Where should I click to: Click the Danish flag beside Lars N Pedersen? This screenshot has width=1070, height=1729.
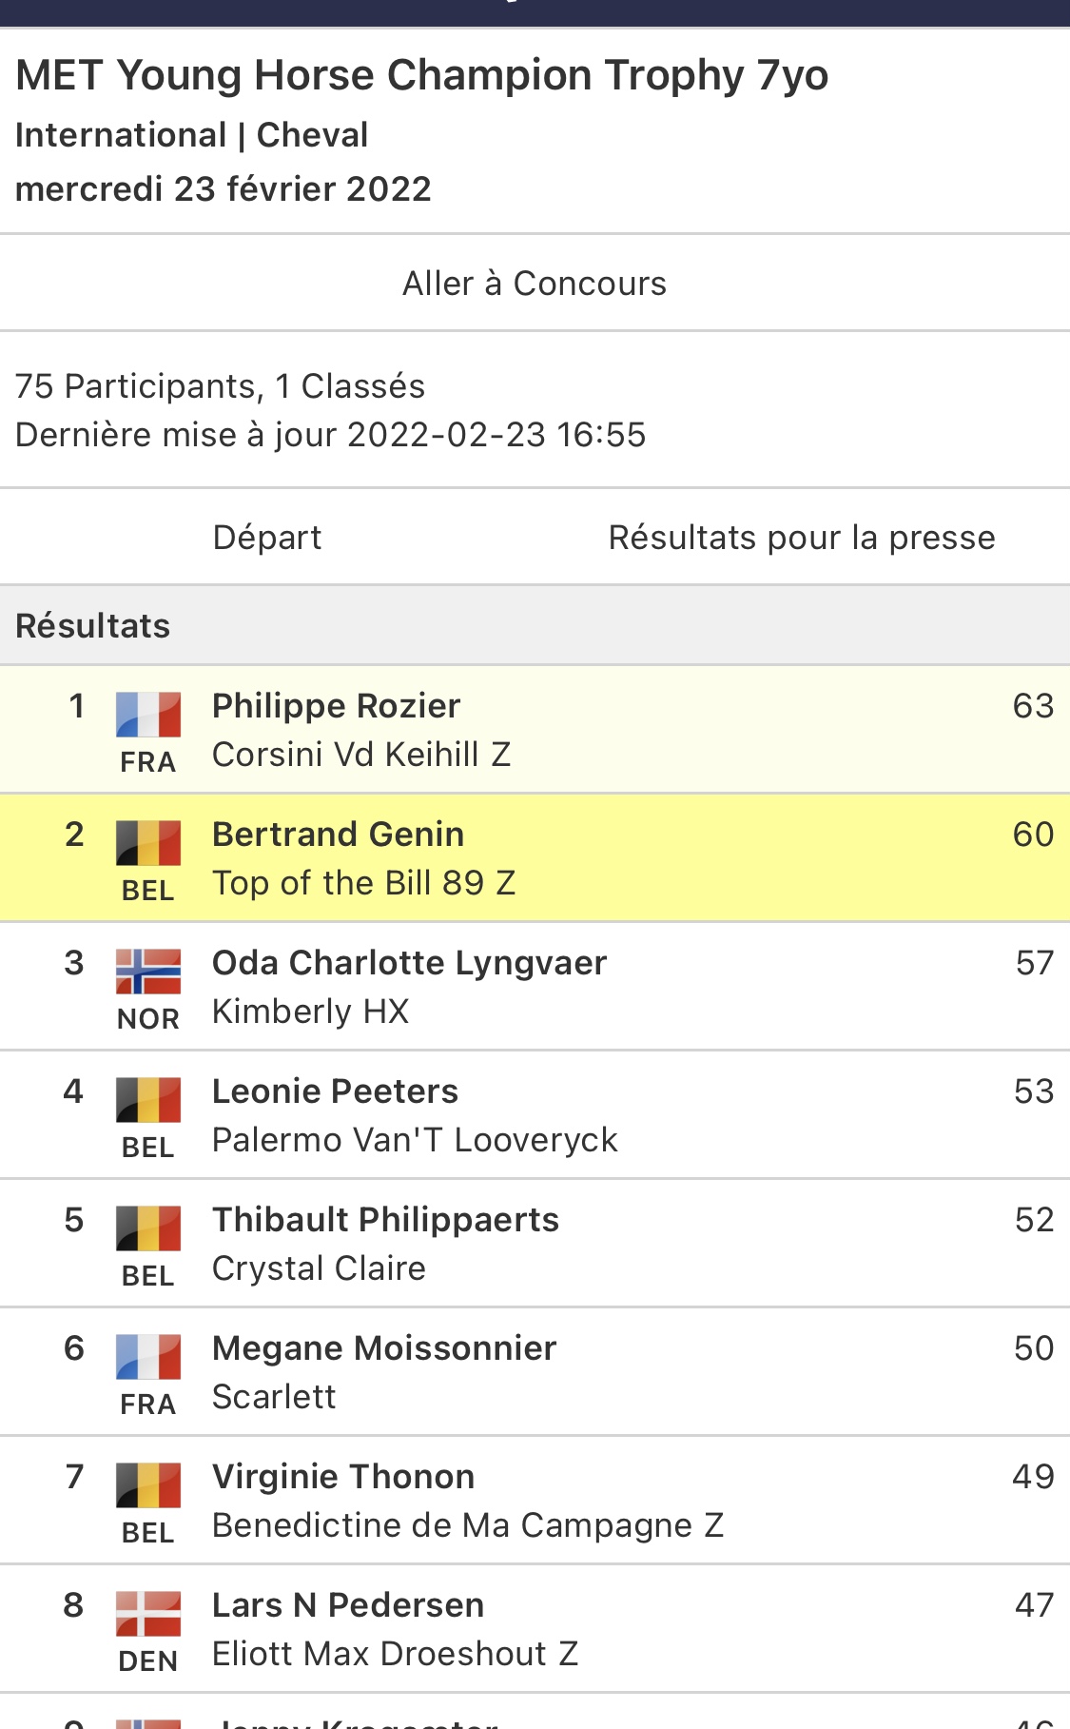coord(148,1614)
